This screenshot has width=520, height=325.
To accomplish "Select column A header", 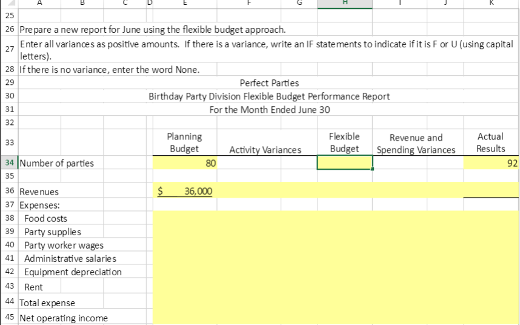I will click(x=39, y=4).
